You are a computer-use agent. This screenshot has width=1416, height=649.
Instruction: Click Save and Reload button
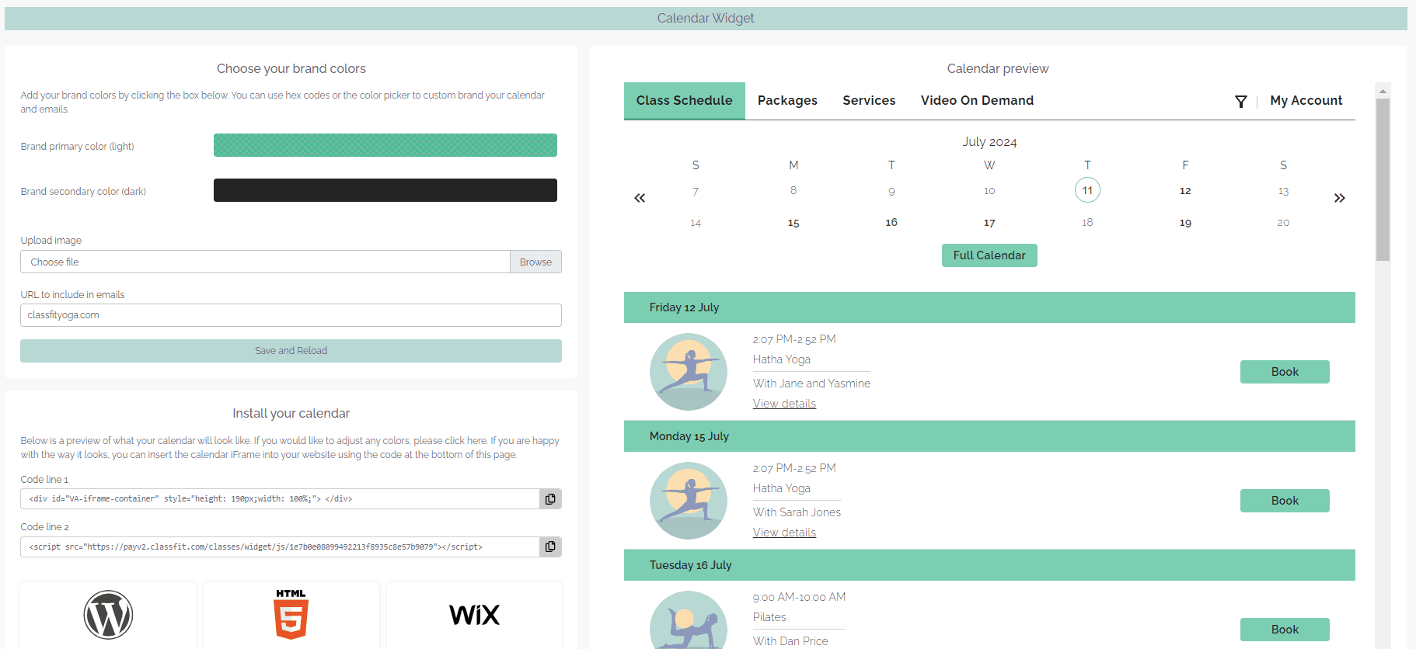291,351
